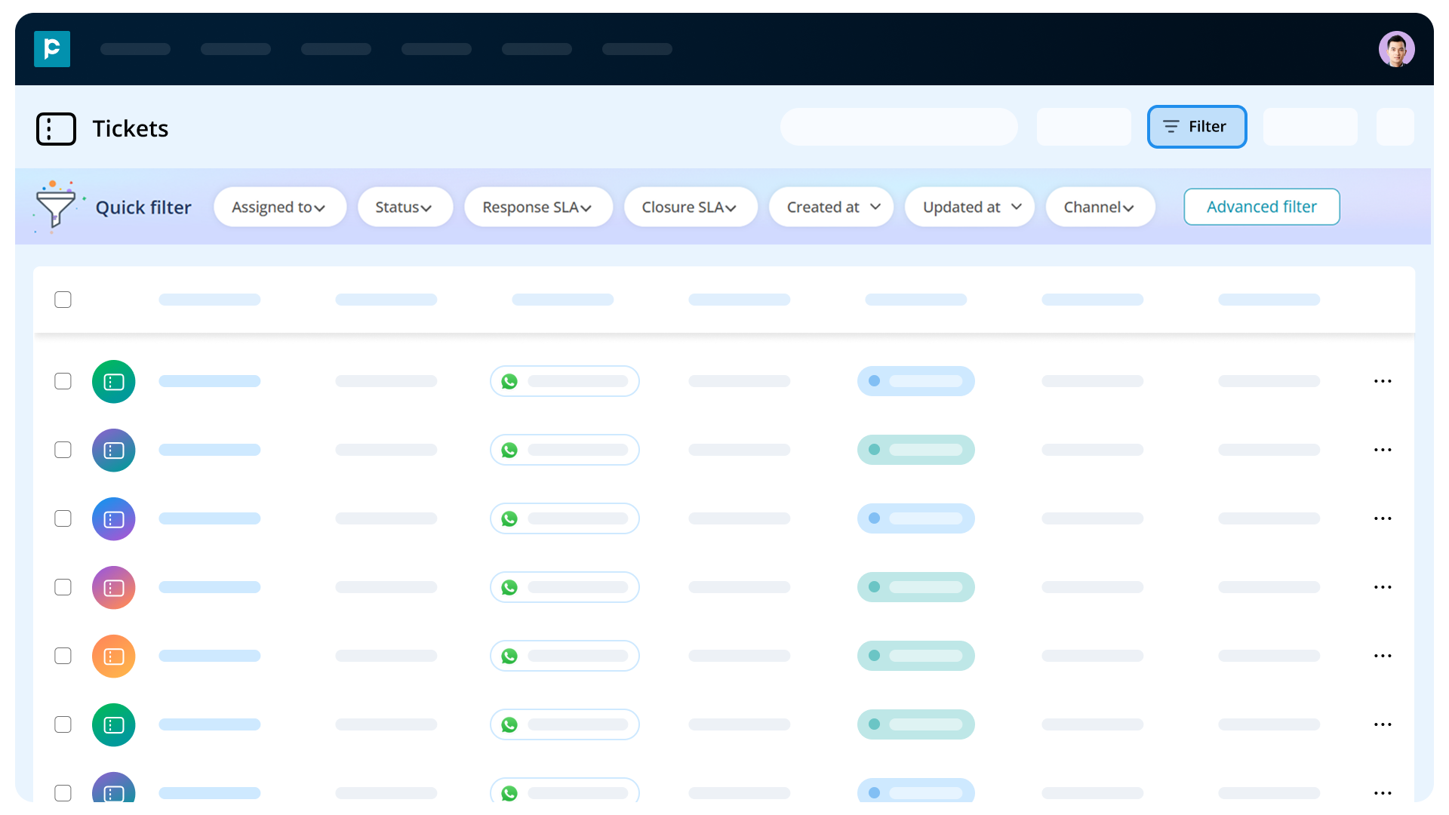Click the quick filter funnel icon

point(57,206)
